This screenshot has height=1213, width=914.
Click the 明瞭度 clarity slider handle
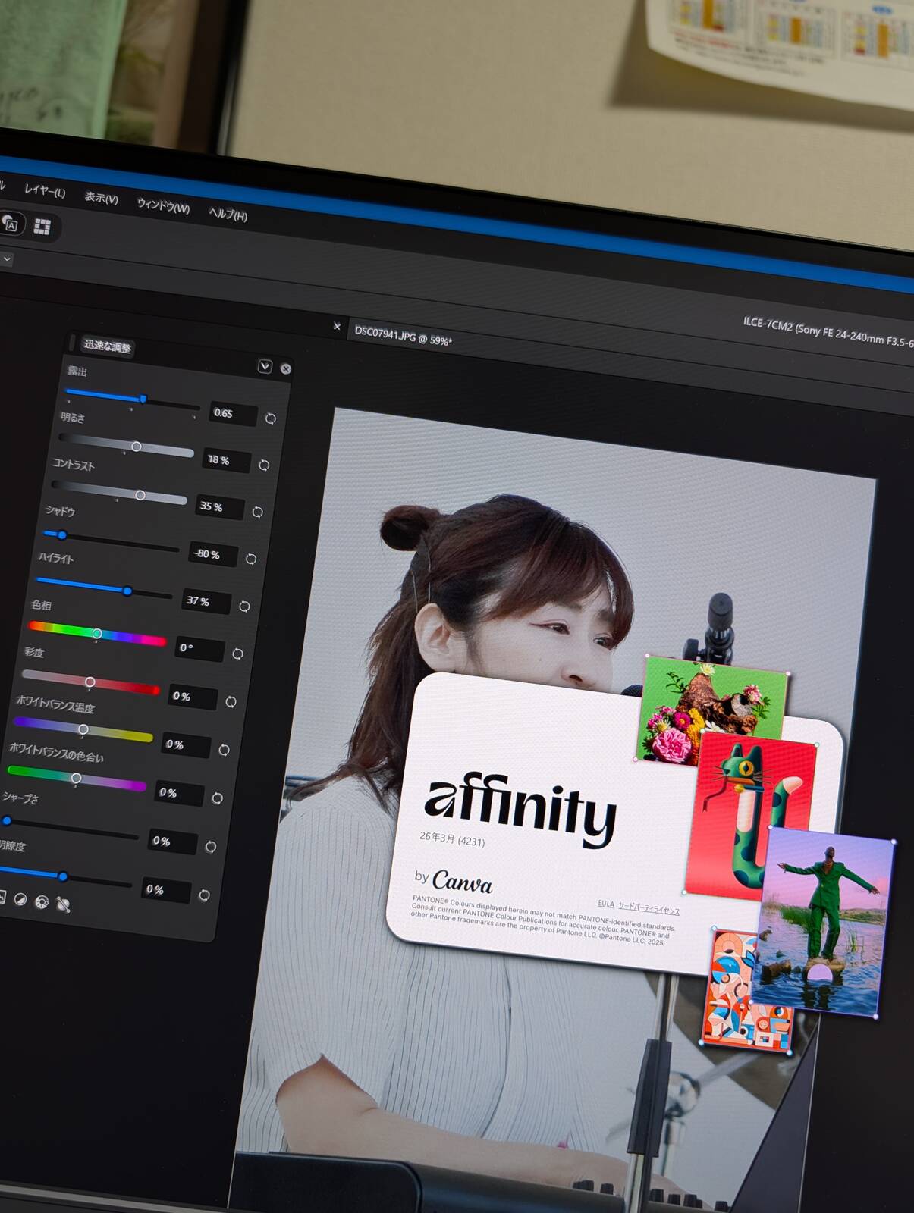(63, 876)
